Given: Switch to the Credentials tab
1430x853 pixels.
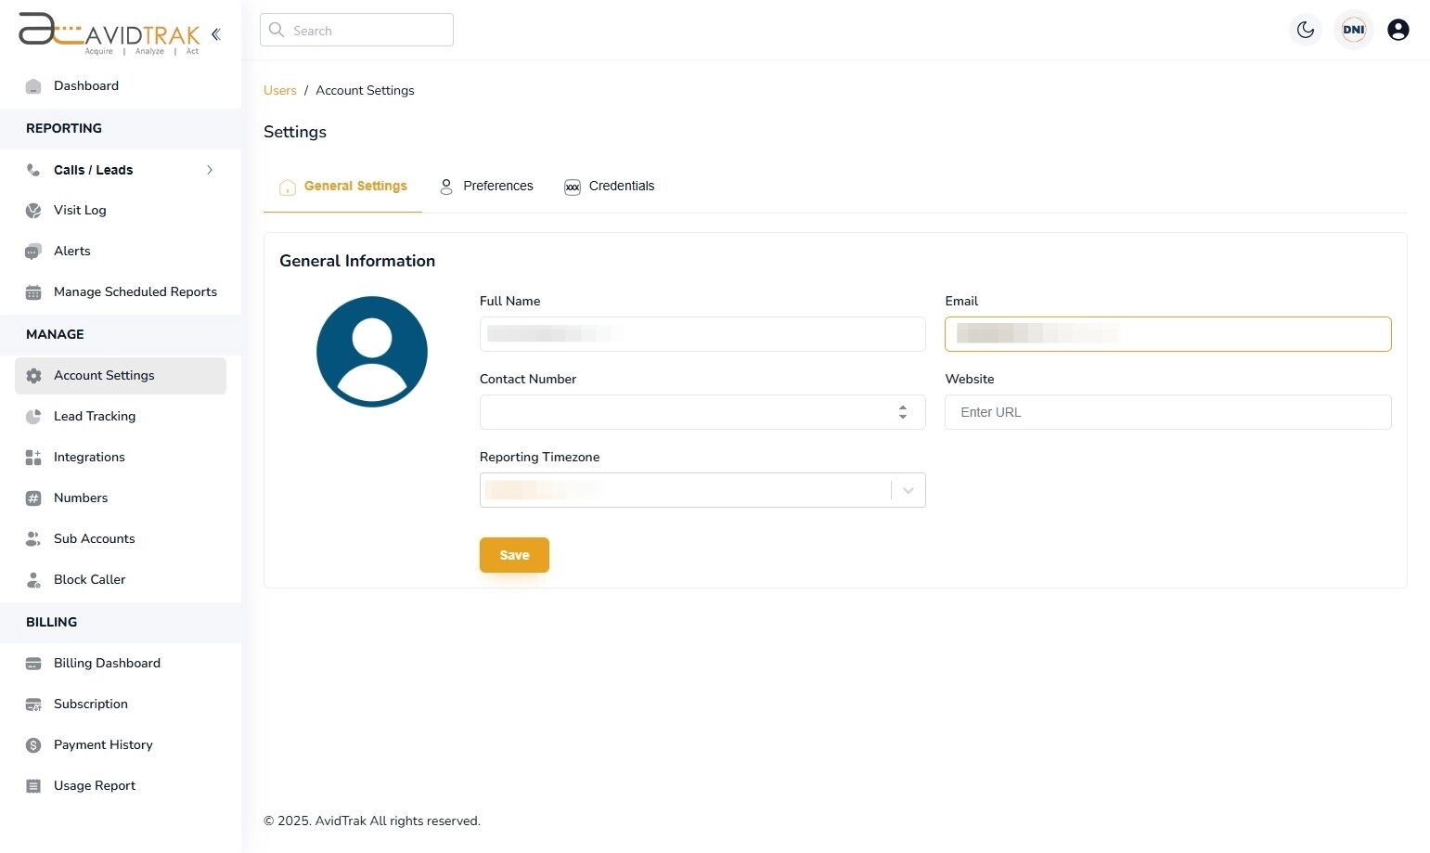Looking at the screenshot, I should pos(610,186).
